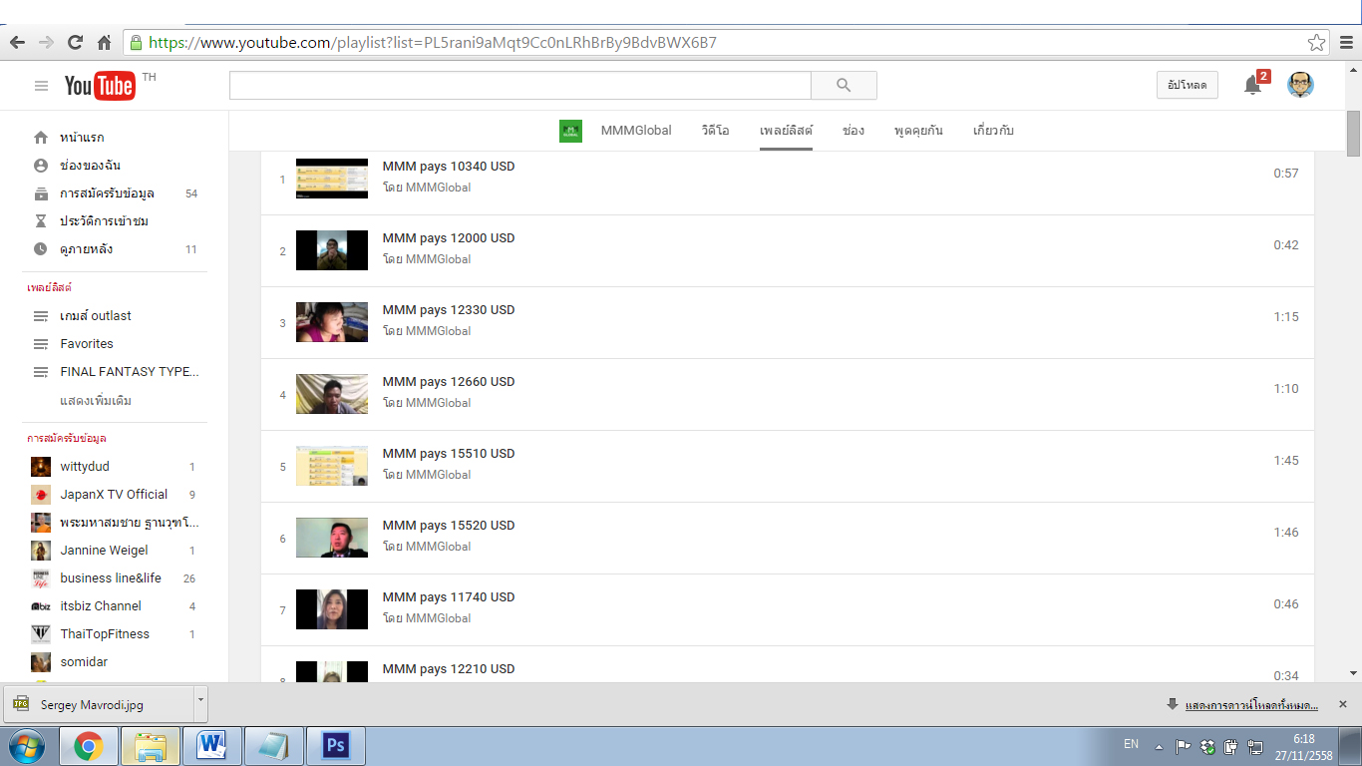The image size is (1362, 766).
Task: Click the YouTube logo
Action: [x=100, y=86]
